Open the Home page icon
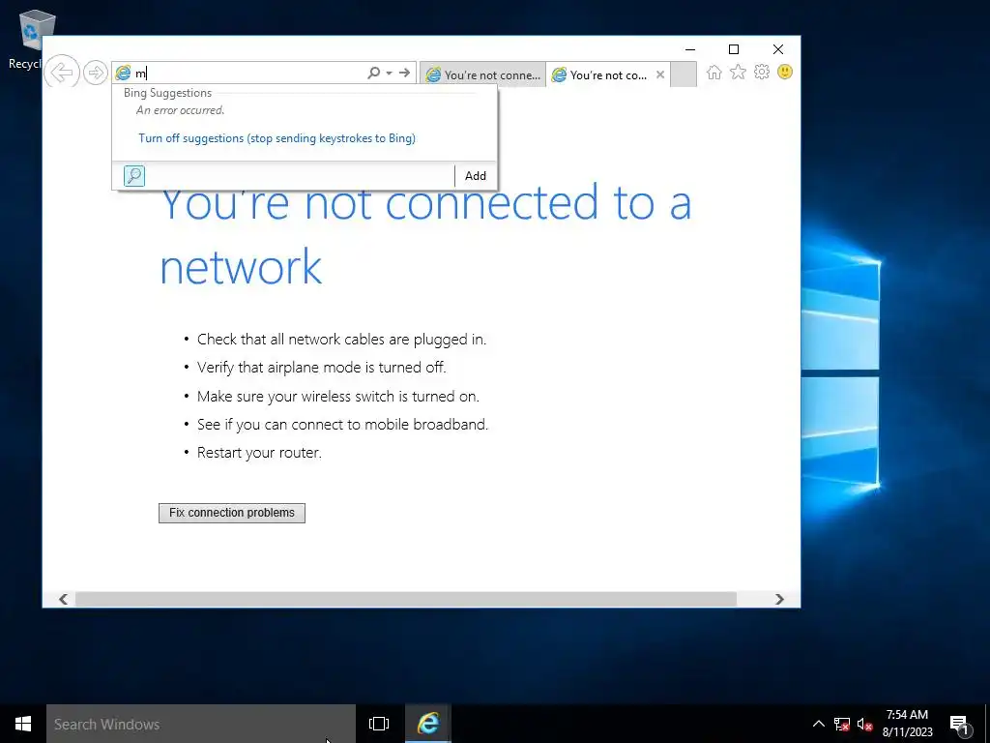This screenshot has height=743, width=990. coord(714,72)
